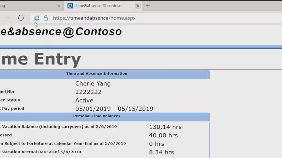The image size is (282, 158).
Task: Close the time&absence @ contoso tab
Action: tap(138, 5)
